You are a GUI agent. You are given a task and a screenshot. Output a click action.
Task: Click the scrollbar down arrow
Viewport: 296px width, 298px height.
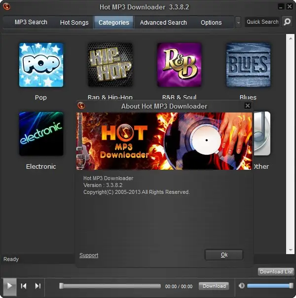tap(291, 250)
